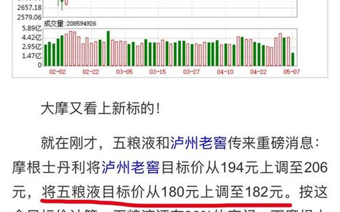Image resolution: width=340 pixels, height=212 pixels.
Task: Click the text 将五粮液目标价从180元上调至182元
Action: 163,192
